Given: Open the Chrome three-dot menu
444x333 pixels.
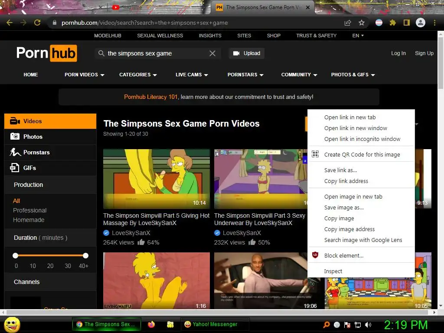Looking at the screenshot, I should (x=434, y=23).
